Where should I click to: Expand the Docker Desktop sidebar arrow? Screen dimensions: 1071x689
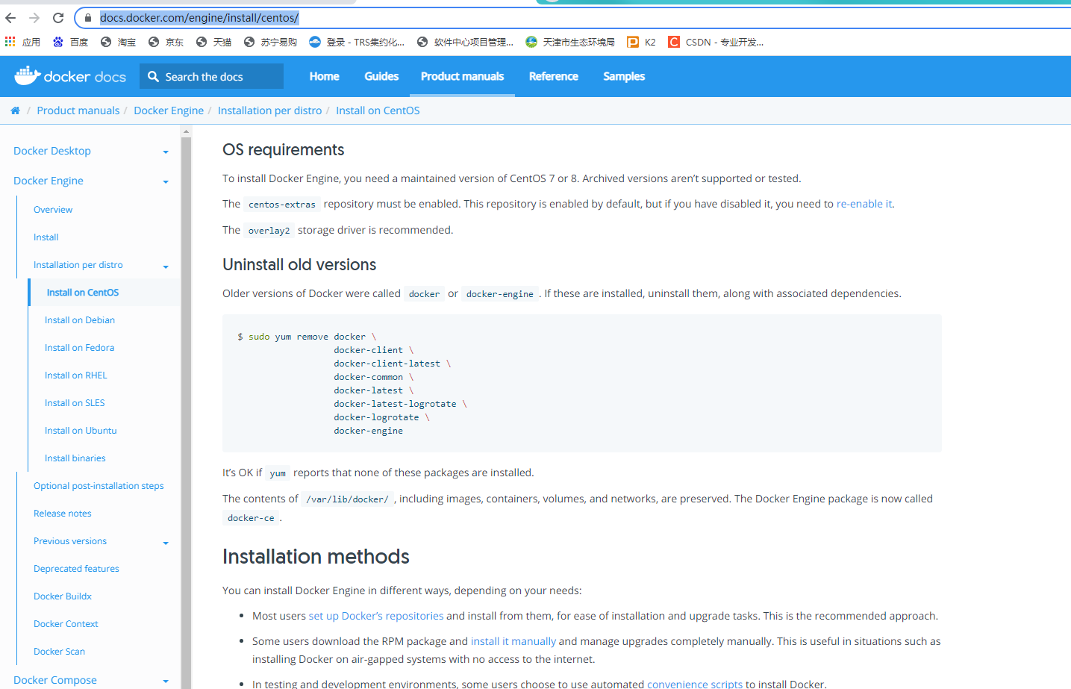(166, 152)
